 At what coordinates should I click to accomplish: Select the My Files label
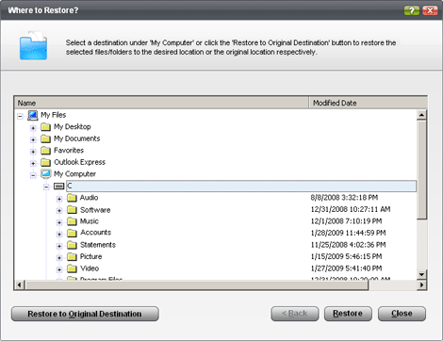[x=54, y=115]
